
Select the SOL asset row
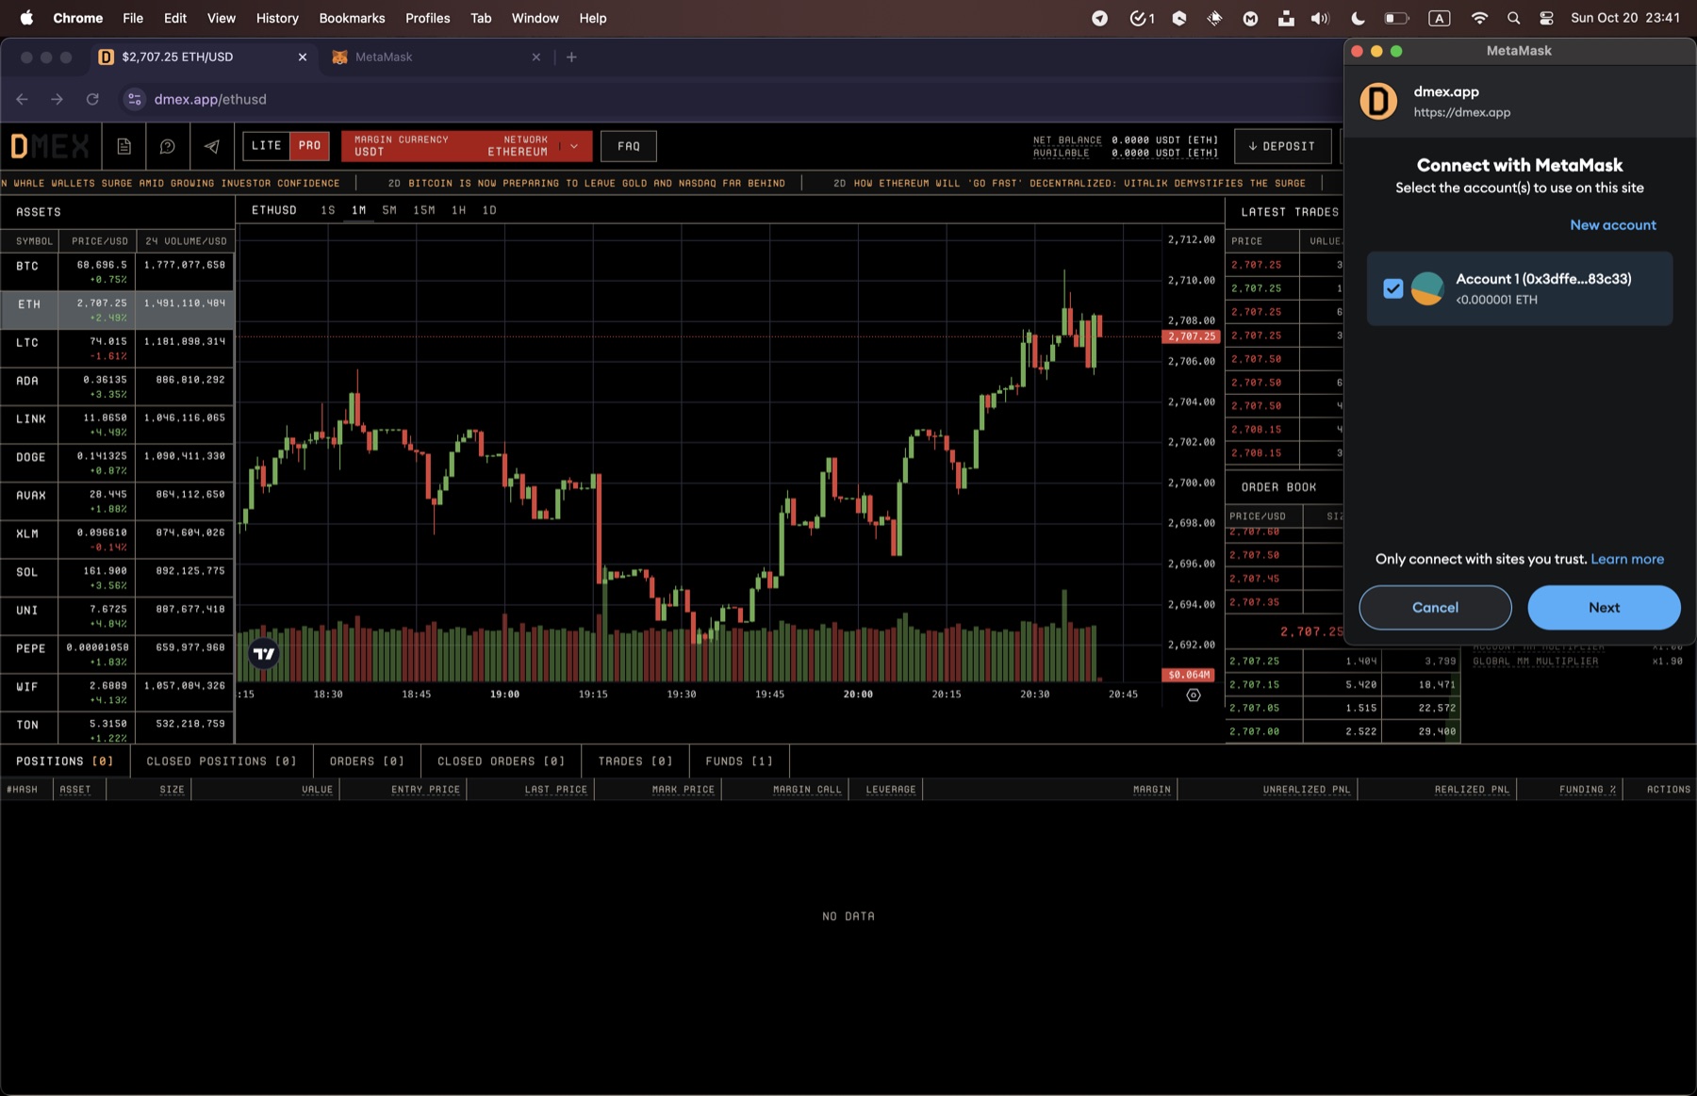(x=117, y=577)
